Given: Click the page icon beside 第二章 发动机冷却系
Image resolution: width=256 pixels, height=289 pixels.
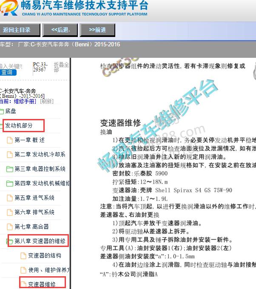Looking at the screenshot, I should 10,154.
